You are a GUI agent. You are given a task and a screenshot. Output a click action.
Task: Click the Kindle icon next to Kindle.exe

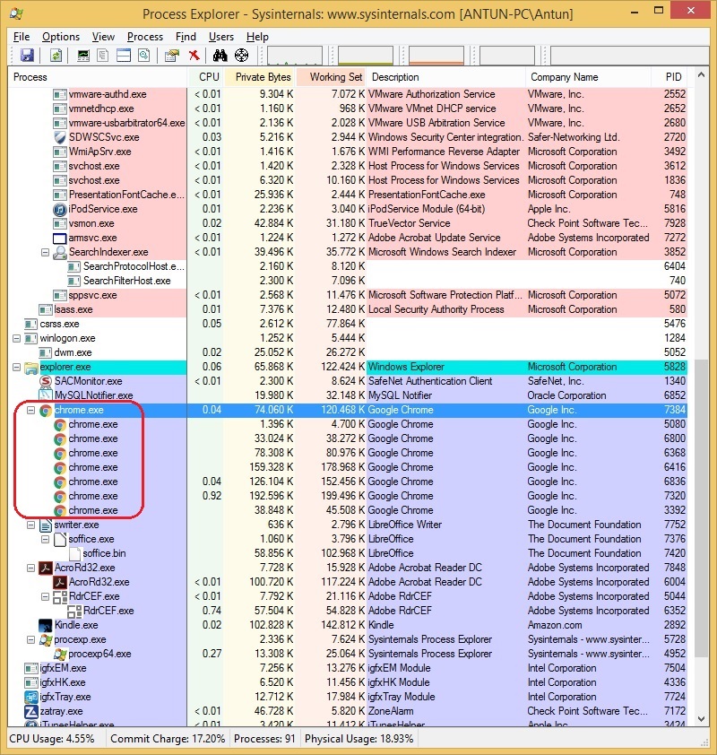(x=47, y=625)
